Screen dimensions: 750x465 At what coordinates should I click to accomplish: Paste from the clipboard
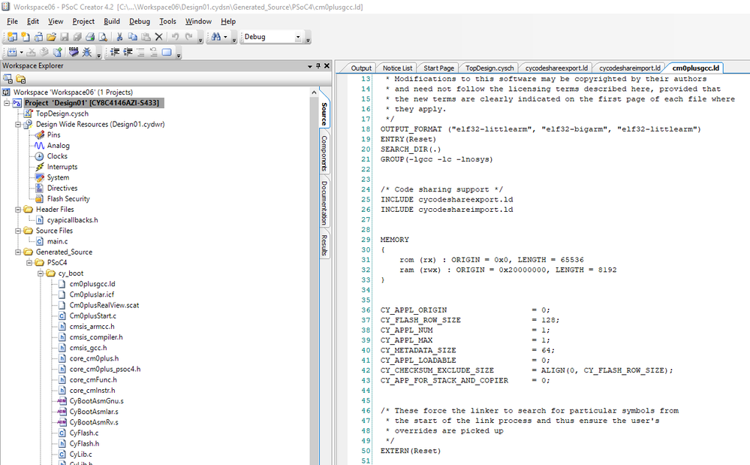pos(144,36)
